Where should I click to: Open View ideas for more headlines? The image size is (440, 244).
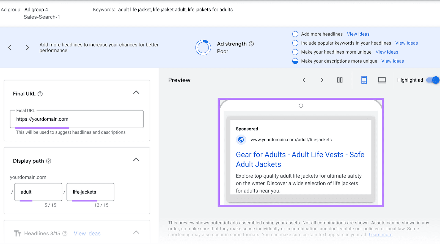358,34
